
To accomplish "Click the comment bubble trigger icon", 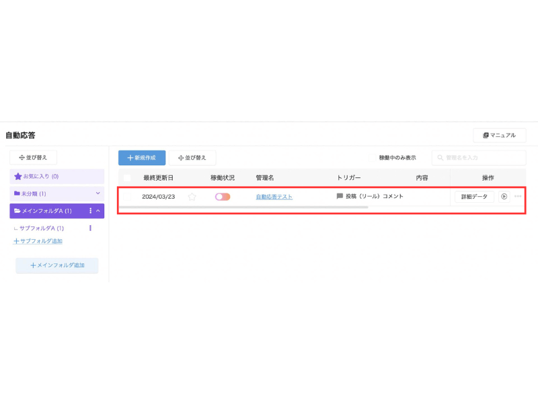I will (340, 196).
